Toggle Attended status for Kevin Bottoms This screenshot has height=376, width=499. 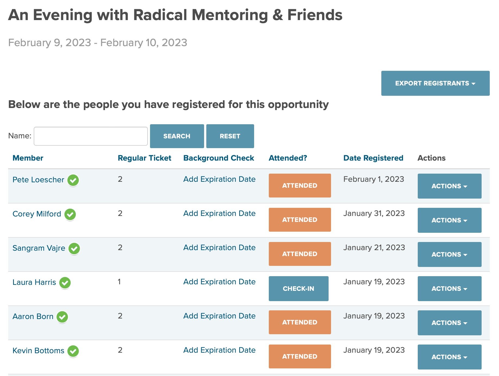pos(300,356)
